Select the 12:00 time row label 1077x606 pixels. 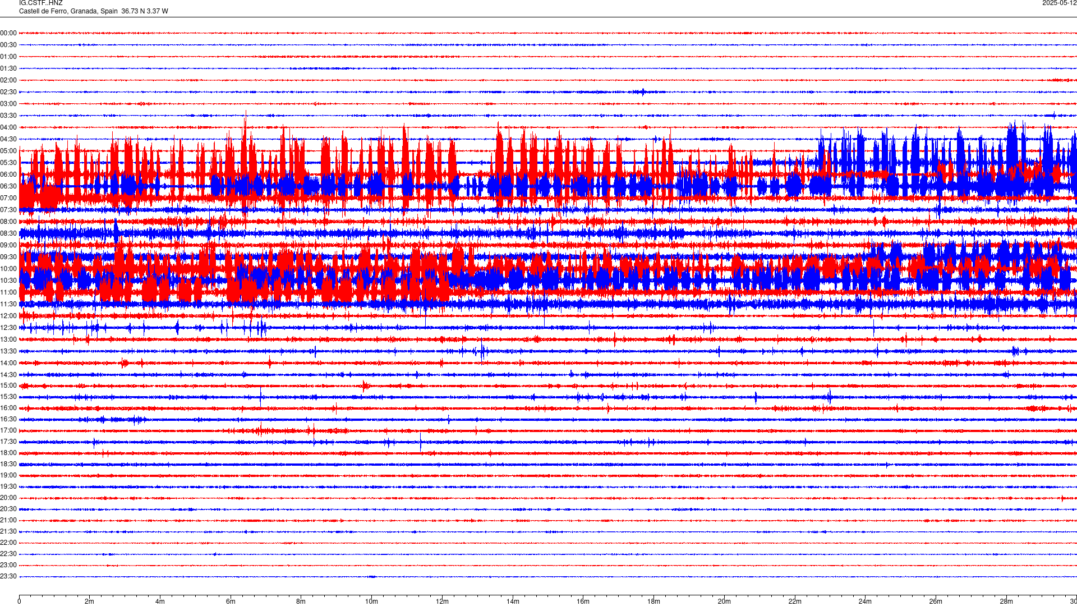[x=8, y=316]
